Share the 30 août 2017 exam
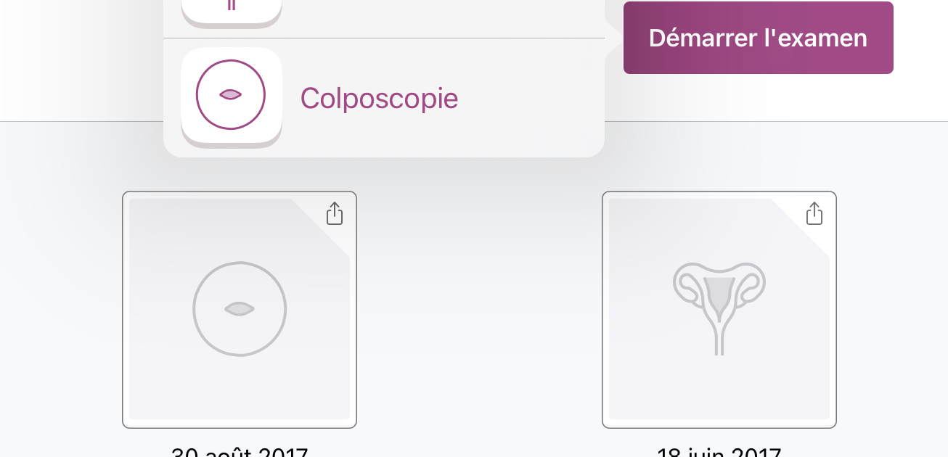948x457 pixels. (334, 213)
